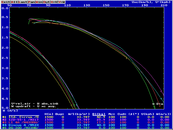Select the SZD-55-1 glider entry
This screenshot has width=173, height=130.
click(24, 120)
